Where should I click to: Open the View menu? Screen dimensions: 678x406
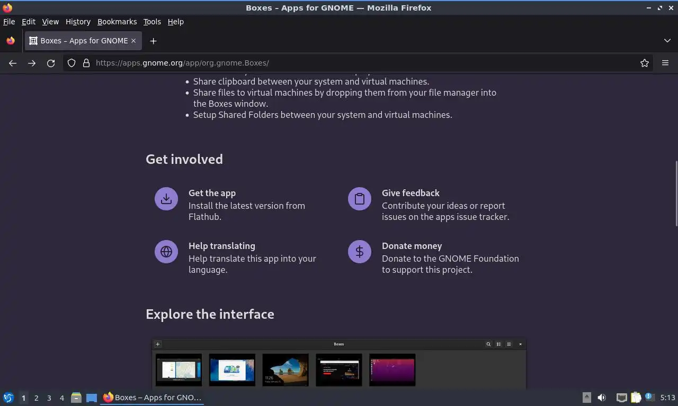[50, 22]
